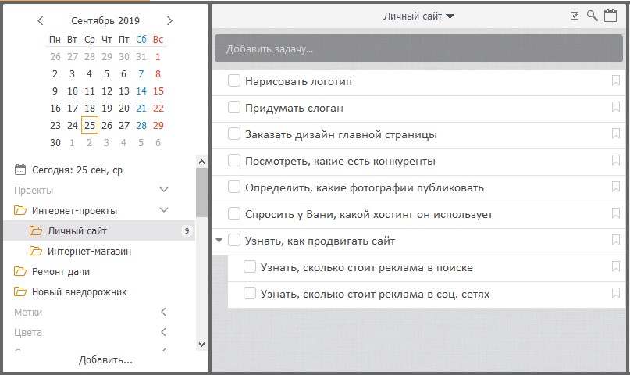The image size is (630, 375).
Task: Collapse subtasks of 'Узнать, как продвигать сайт'
Action: 219,241
